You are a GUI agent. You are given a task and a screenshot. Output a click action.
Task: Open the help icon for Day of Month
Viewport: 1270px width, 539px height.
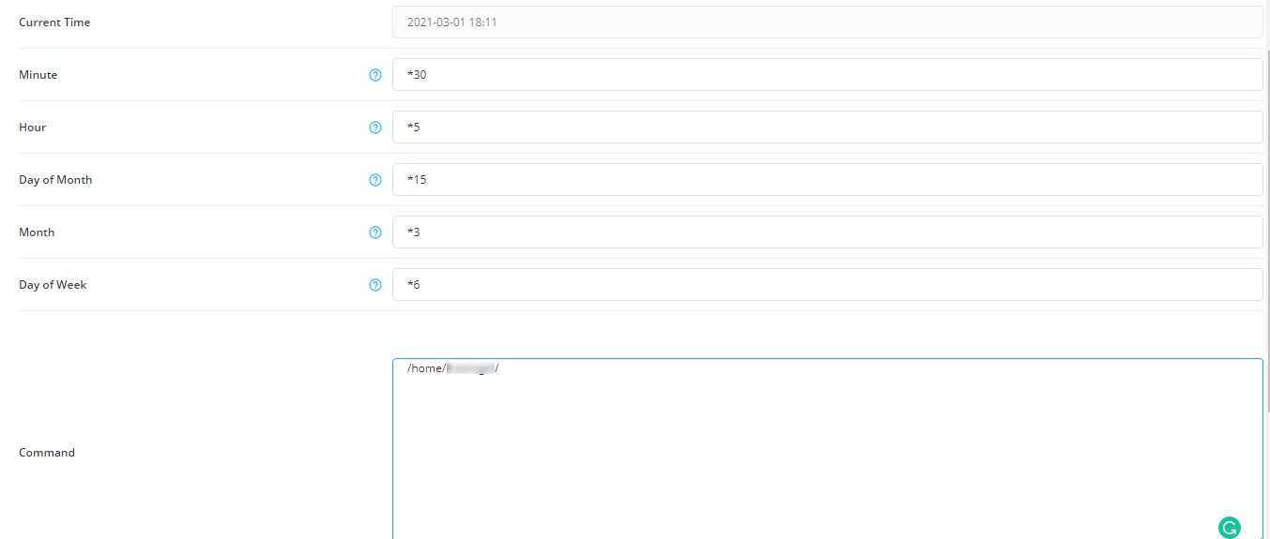(x=375, y=180)
